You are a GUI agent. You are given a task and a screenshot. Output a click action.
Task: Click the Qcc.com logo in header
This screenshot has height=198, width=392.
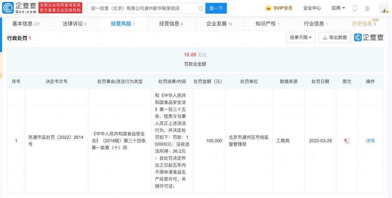tap(20, 8)
